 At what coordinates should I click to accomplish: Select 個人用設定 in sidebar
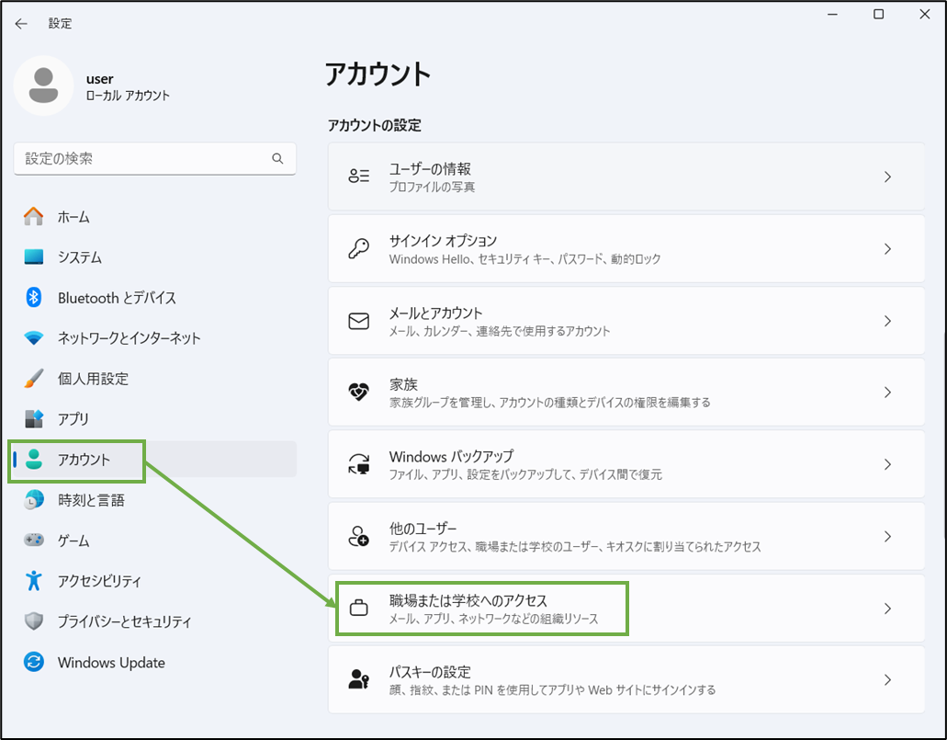click(x=154, y=379)
